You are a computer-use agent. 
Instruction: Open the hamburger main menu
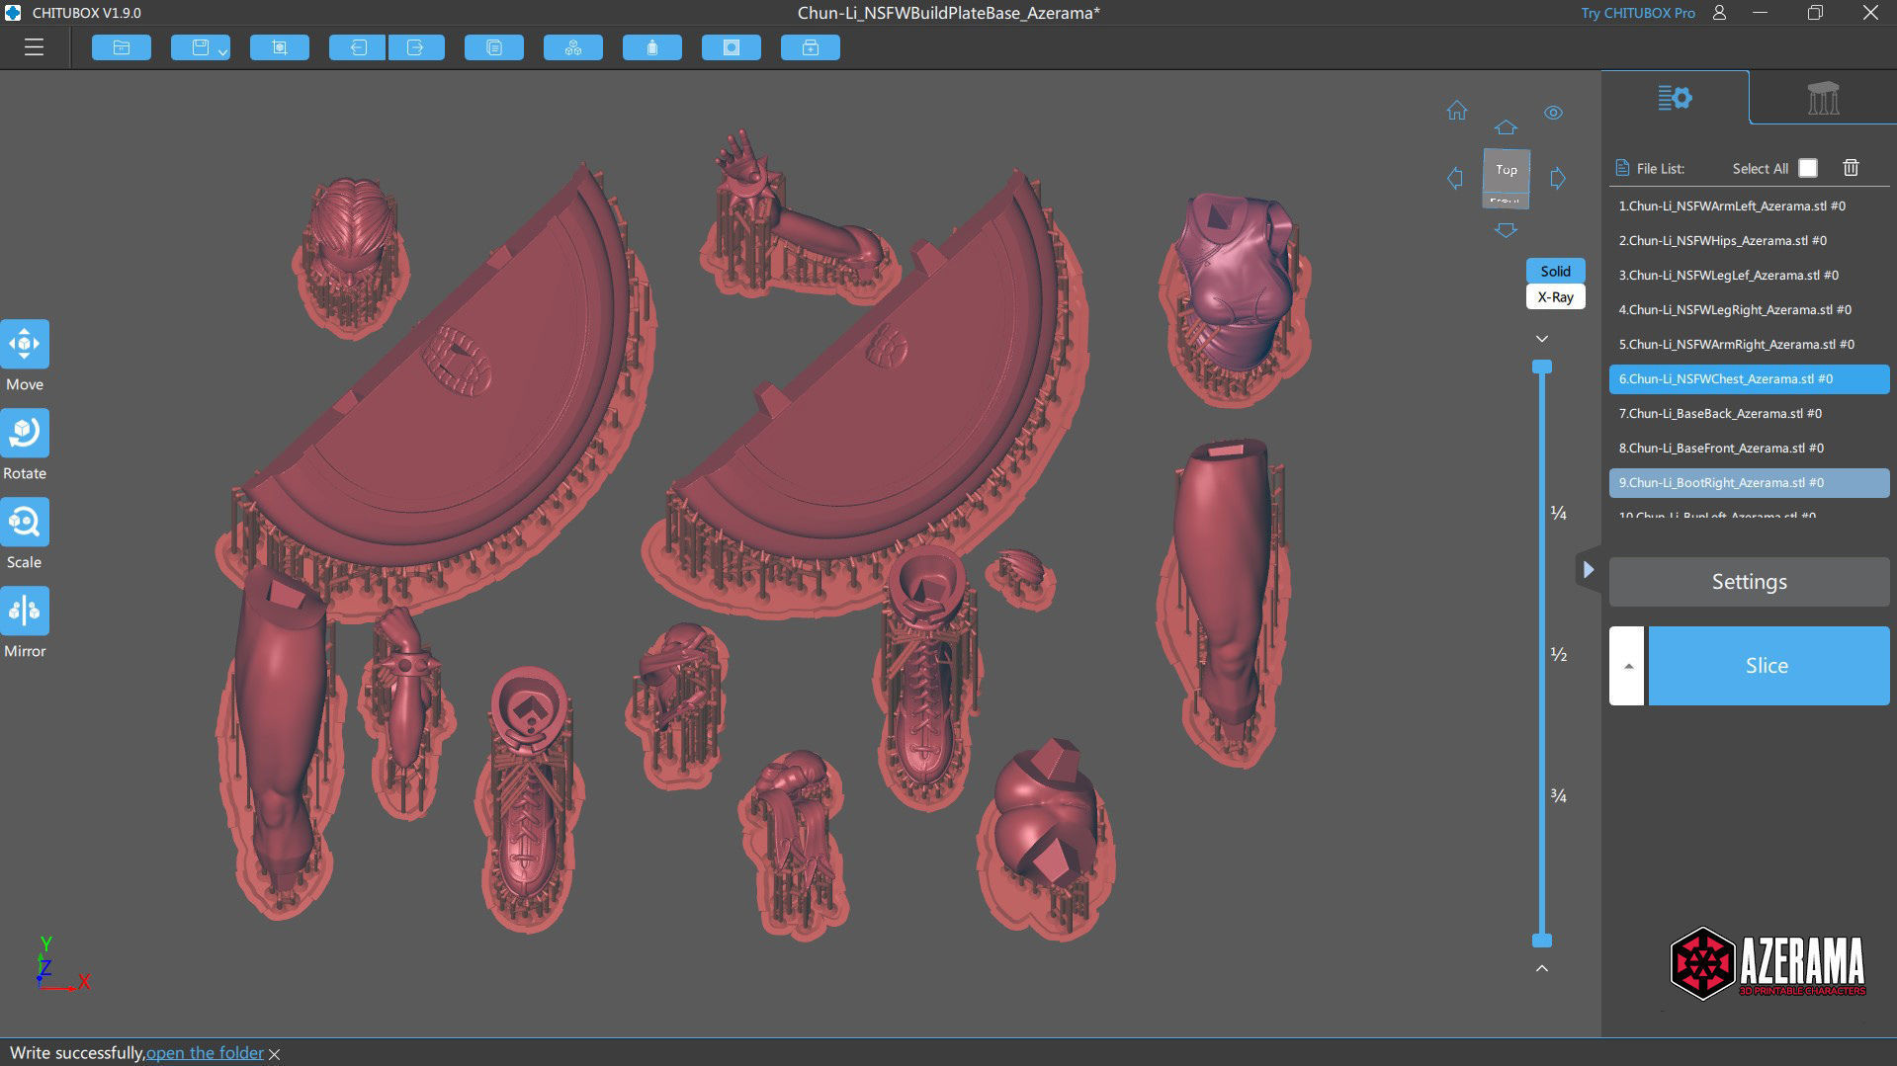coord(34,47)
